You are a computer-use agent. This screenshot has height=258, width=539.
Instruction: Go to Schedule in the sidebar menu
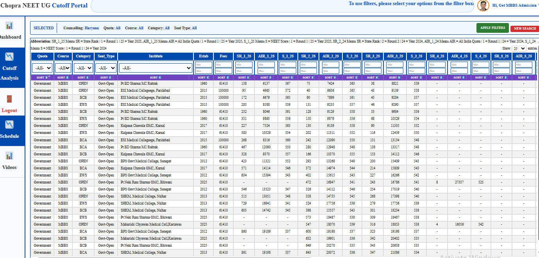point(10,136)
